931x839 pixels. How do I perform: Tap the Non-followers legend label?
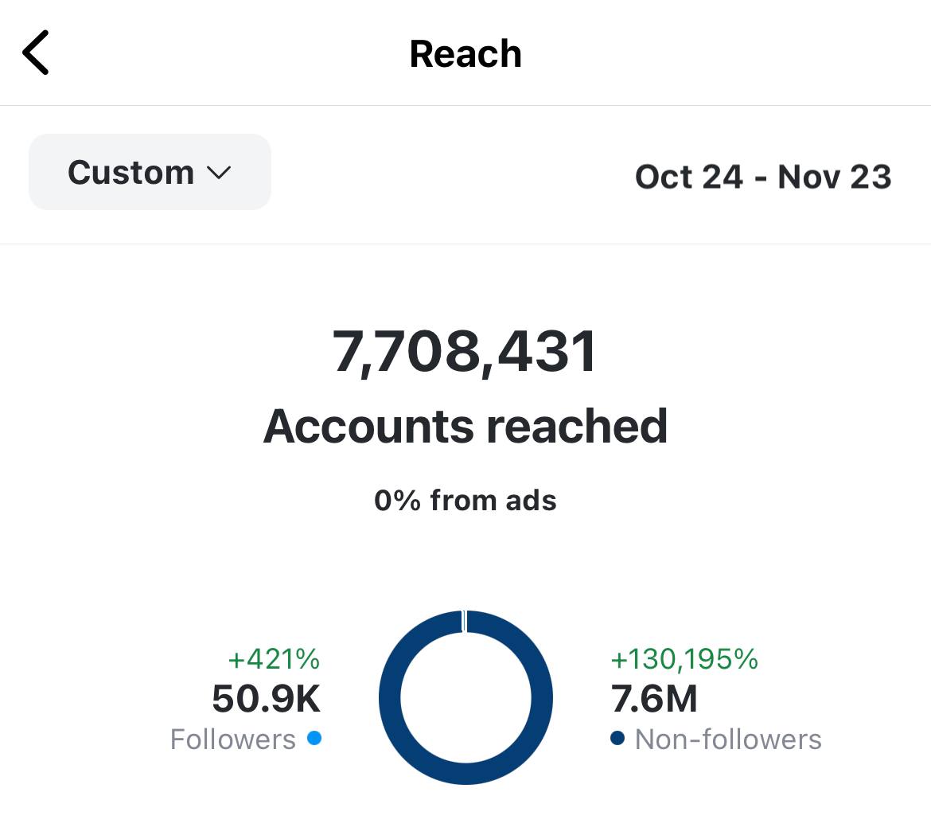pos(728,739)
